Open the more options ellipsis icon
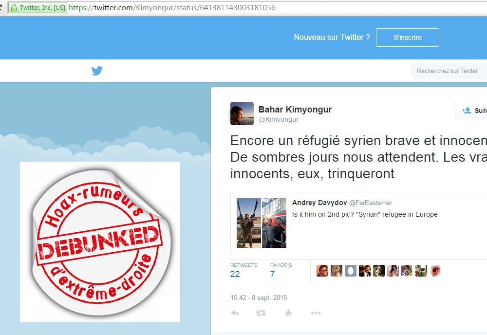The height and width of the screenshot is (335, 487). (x=316, y=313)
